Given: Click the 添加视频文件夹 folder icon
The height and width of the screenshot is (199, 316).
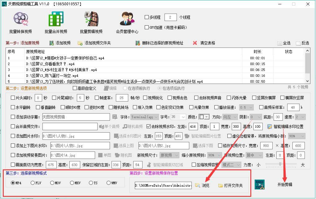Looking at the screenshot, I should point(80,43).
